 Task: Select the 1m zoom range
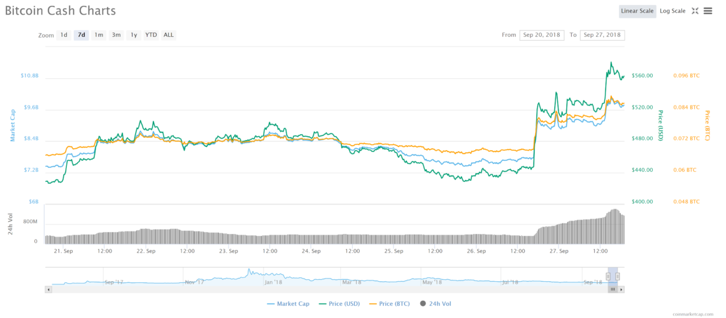[99, 35]
